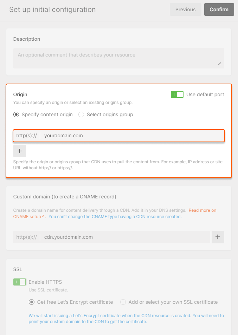The image size is (238, 335).
Task: Choose the Select origins group option
Action: 81,114
